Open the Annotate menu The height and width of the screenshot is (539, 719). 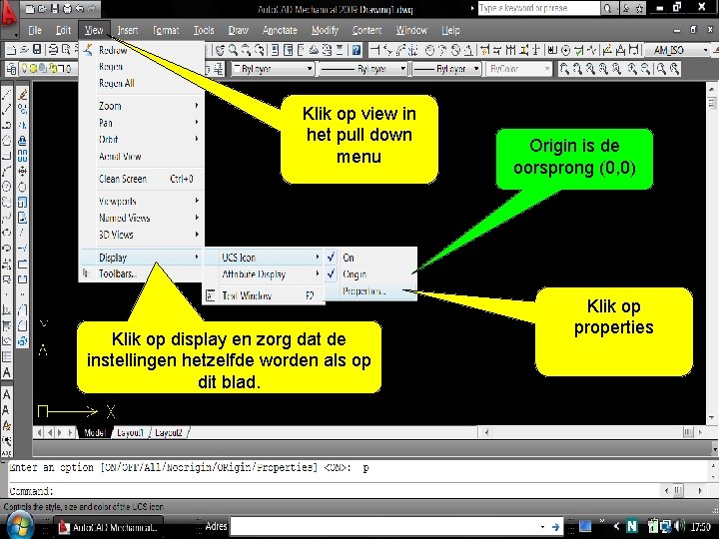(x=280, y=30)
